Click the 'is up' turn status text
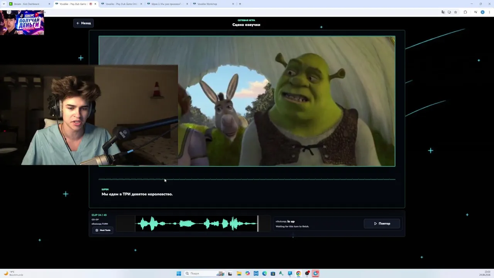494x278 pixels. [x=291, y=222]
